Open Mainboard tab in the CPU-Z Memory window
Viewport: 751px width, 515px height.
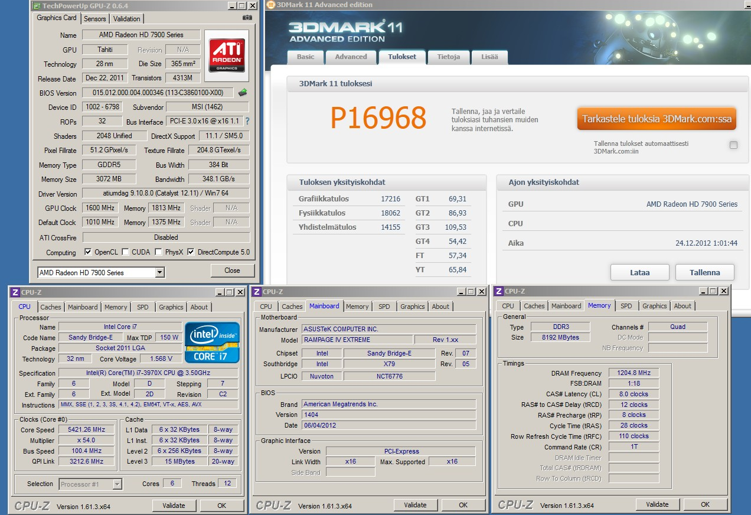[x=566, y=306]
